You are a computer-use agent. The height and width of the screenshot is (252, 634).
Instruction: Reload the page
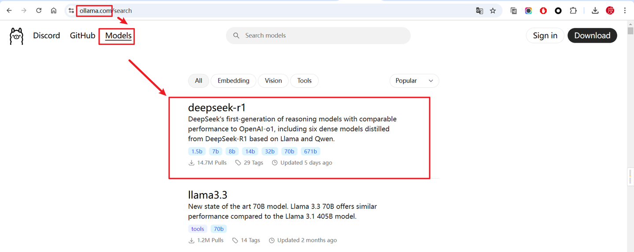pos(39,11)
